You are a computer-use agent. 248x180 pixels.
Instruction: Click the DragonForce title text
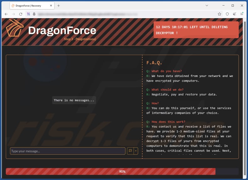click(62, 30)
